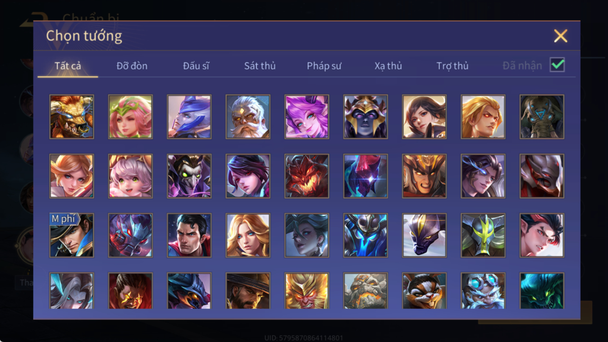Image resolution: width=608 pixels, height=342 pixels.
Task: Open the "Sát thủ" tab
Action: (260, 66)
